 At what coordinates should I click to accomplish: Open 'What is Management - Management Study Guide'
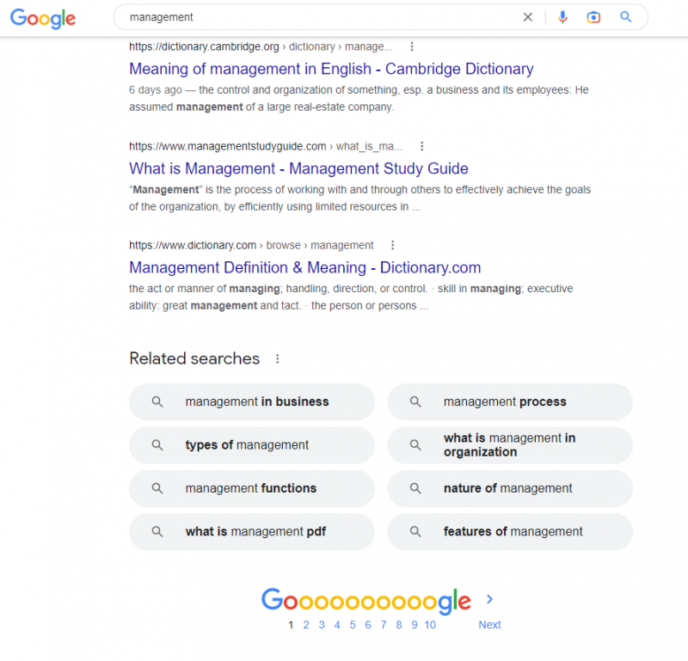[298, 168]
